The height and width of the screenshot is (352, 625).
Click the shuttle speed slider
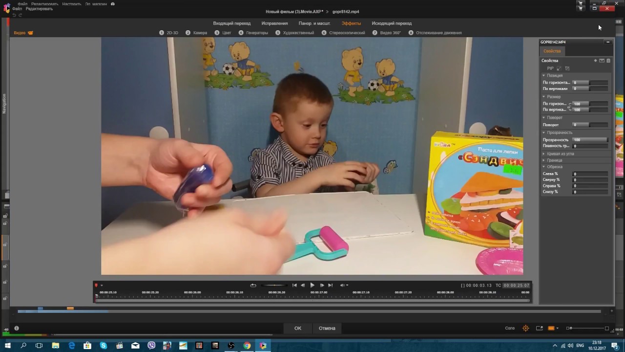click(x=274, y=285)
